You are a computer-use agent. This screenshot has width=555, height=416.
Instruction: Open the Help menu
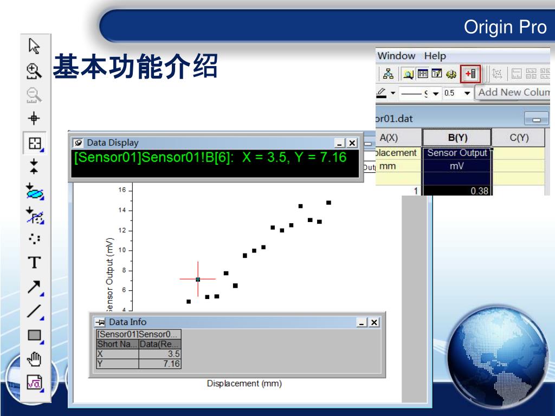point(435,56)
